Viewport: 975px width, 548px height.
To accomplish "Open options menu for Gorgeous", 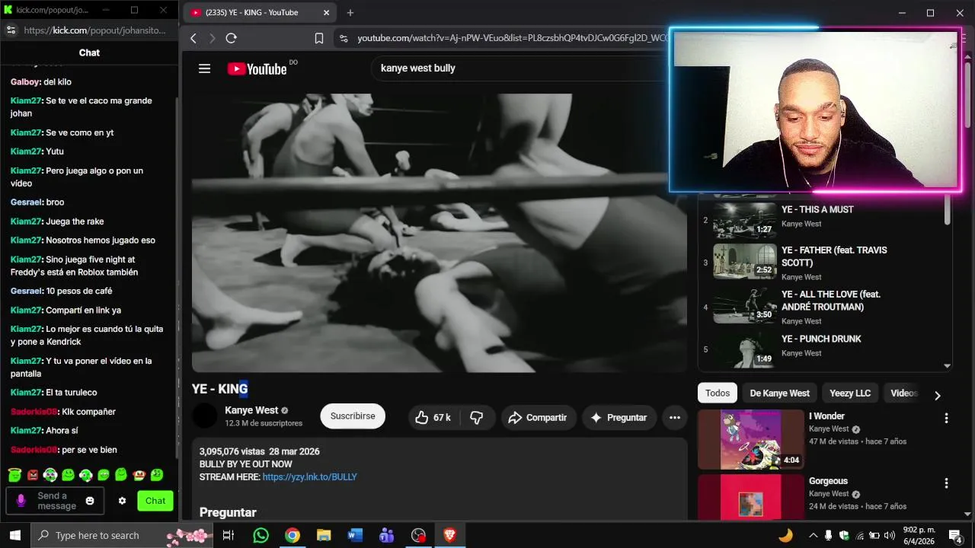I will click(946, 483).
